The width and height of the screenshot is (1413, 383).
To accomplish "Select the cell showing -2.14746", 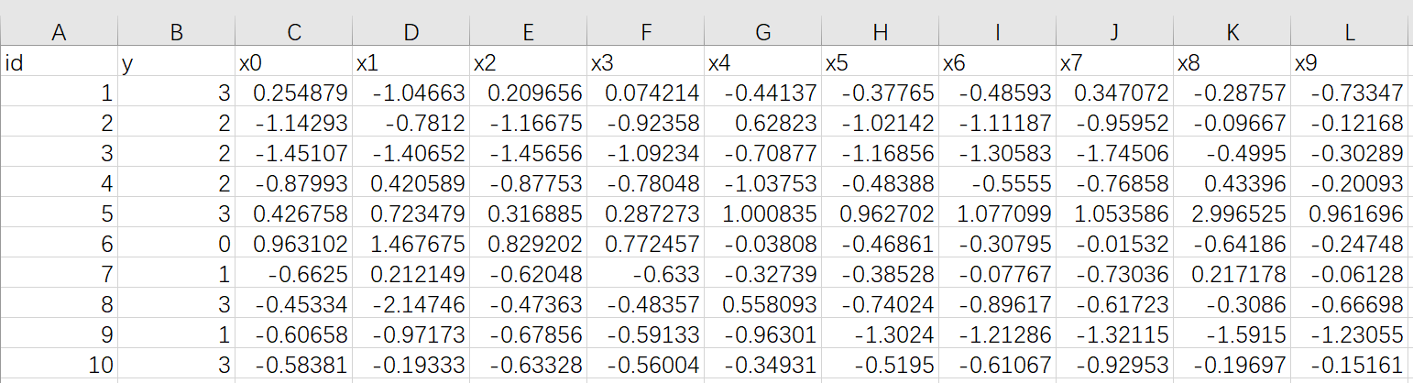I will (411, 305).
